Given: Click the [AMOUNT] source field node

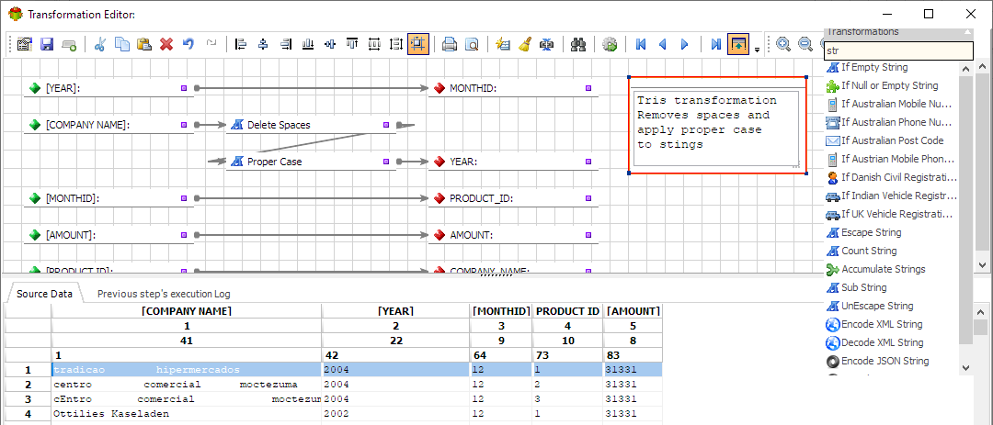Looking at the screenshot, I should click(x=108, y=235).
